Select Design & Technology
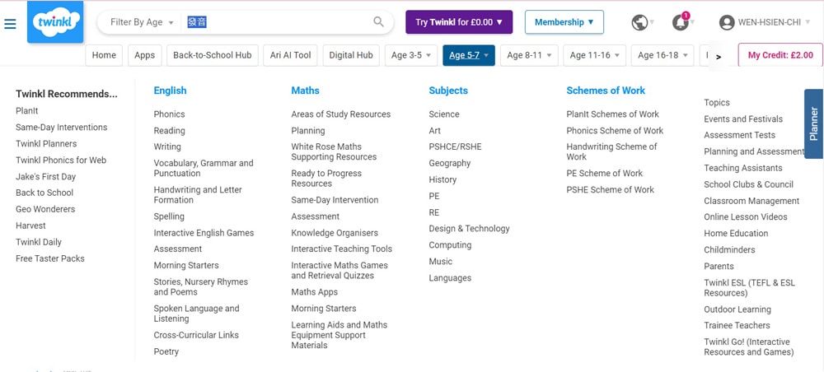Screen dimensions: 824x372 point(470,228)
